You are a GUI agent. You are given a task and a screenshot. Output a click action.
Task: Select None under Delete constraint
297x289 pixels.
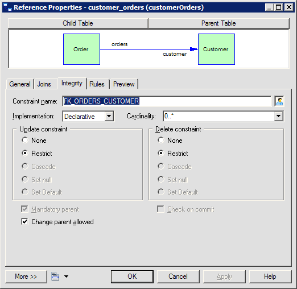coord(161,140)
